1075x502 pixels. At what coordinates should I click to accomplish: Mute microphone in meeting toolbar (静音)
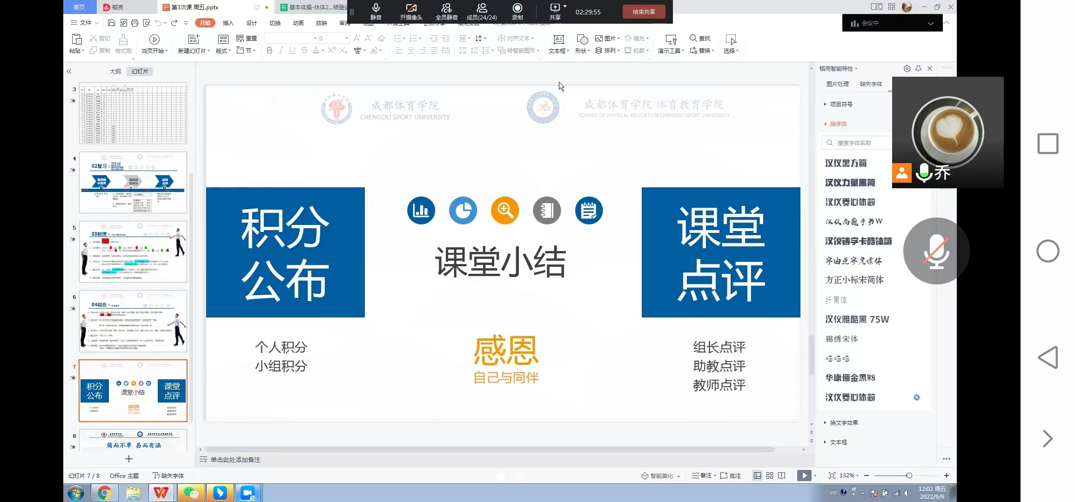click(376, 12)
